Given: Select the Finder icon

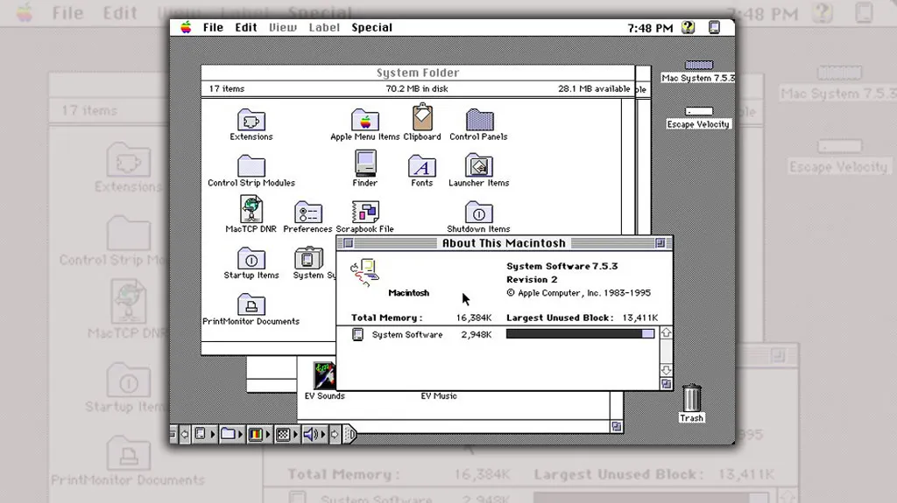Looking at the screenshot, I should point(365,164).
